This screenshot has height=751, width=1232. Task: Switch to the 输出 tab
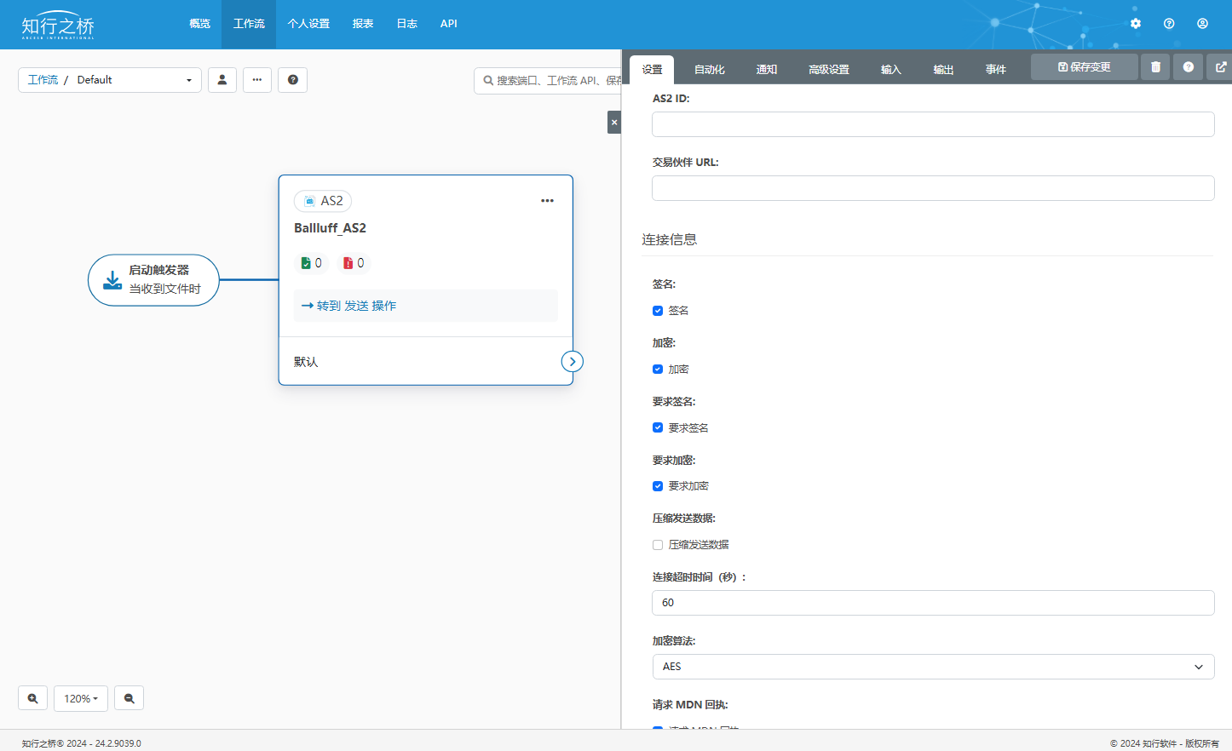click(x=943, y=70)
